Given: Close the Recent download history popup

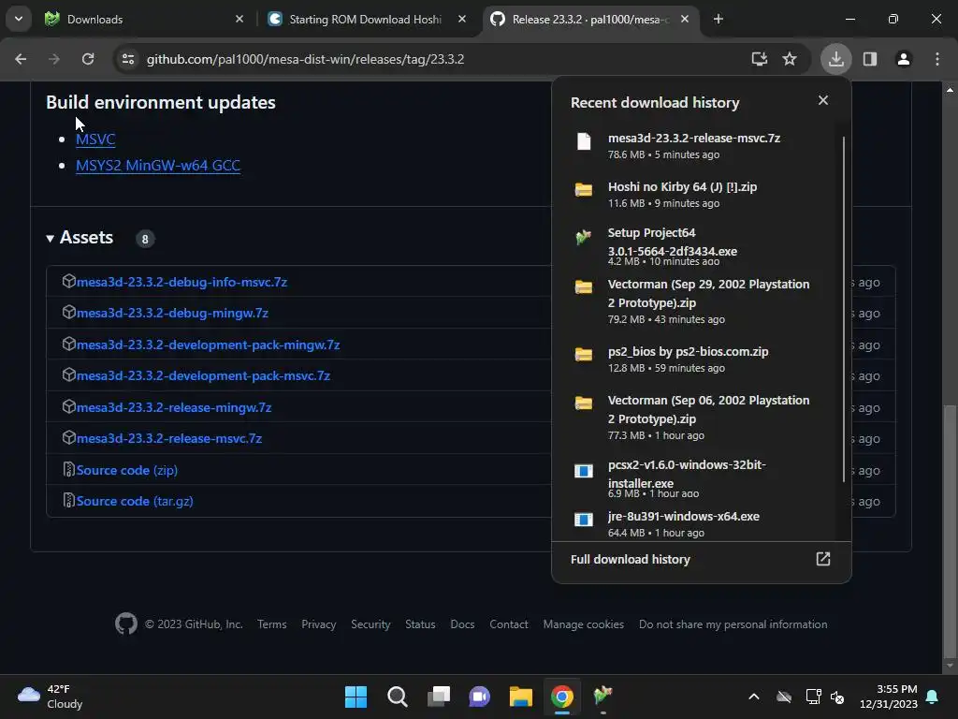Looking at the screenshot, I should (x=823, y=100).
